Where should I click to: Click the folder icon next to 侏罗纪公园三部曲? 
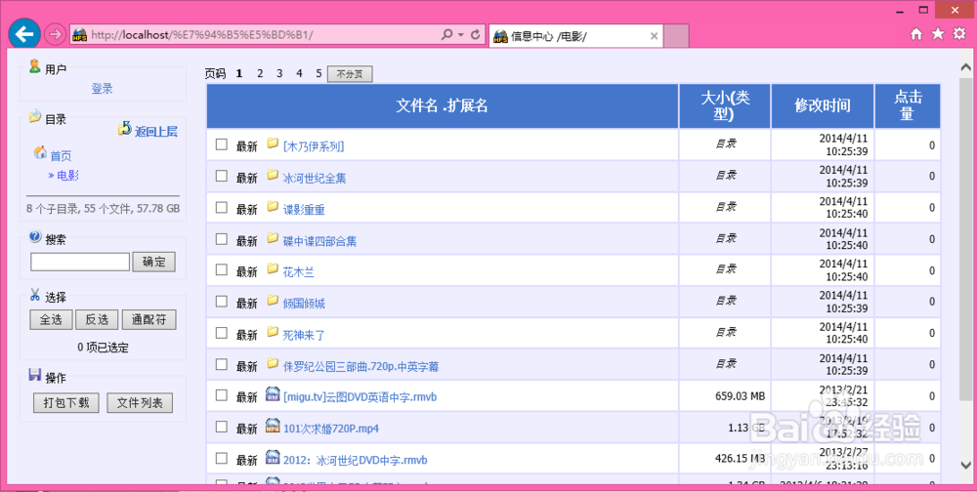click(x=273, y=363)
